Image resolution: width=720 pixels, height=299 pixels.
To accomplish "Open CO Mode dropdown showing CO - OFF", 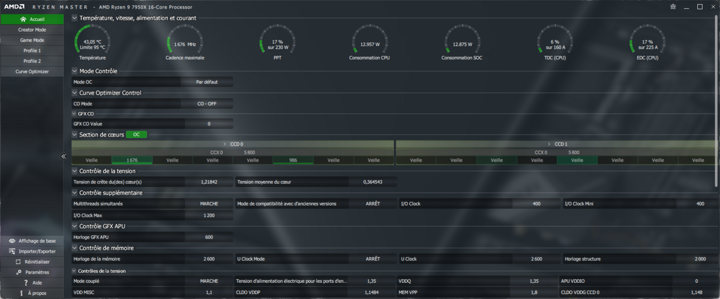I will [206, 104].
